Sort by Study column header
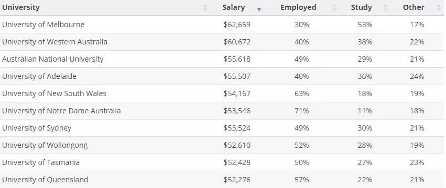The image size is (446, 188). (x=361, y=7)
